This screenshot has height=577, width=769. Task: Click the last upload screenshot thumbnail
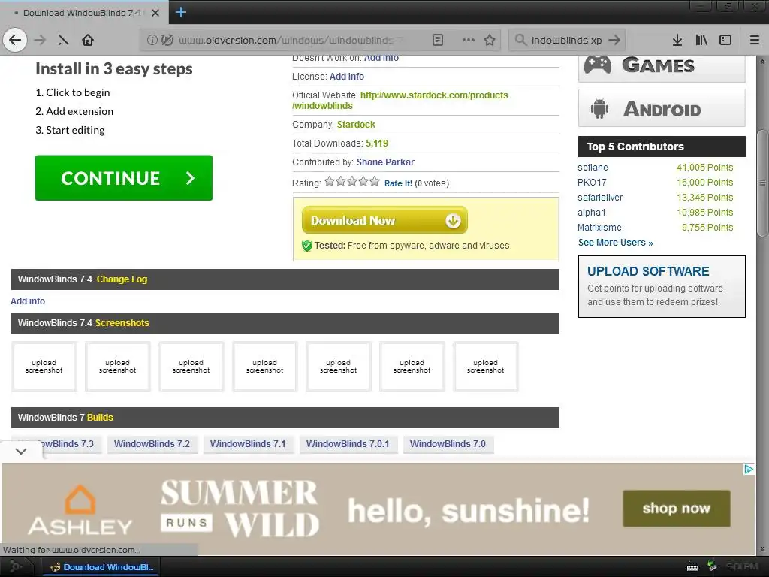(x=486, y=367)
